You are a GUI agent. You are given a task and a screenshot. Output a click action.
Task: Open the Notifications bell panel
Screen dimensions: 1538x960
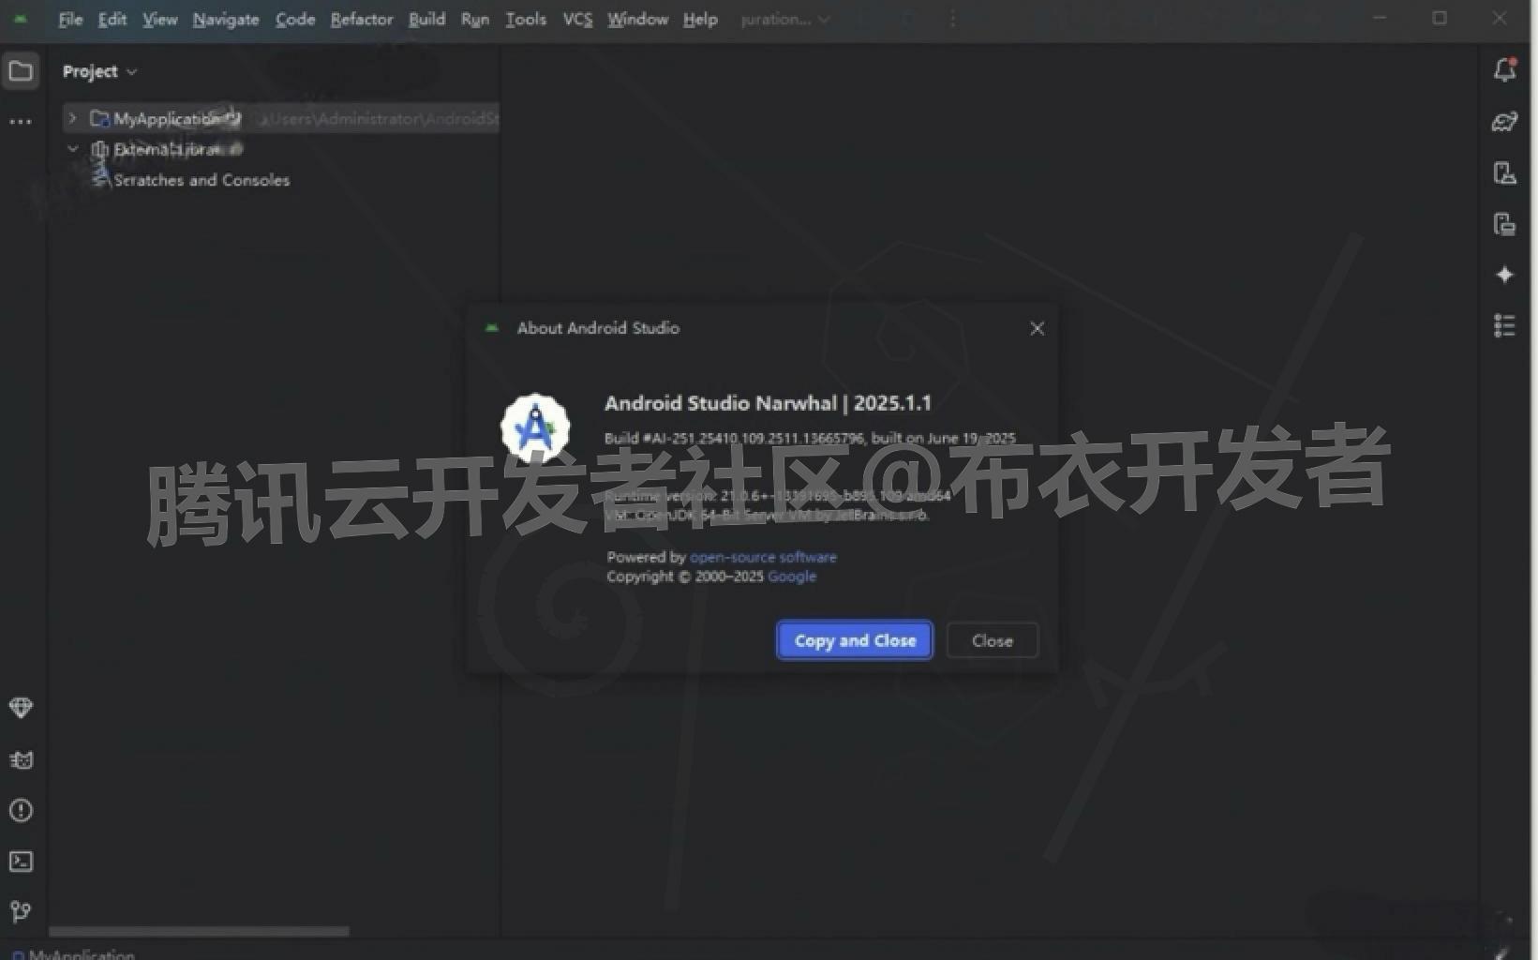1505,69
